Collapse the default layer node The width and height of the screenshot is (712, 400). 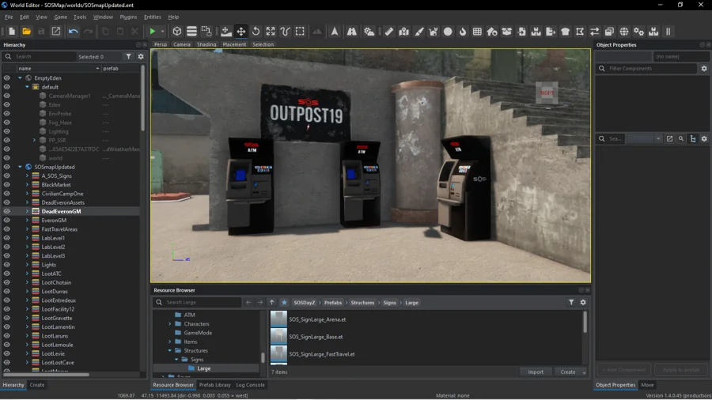(x=27, y=87)
